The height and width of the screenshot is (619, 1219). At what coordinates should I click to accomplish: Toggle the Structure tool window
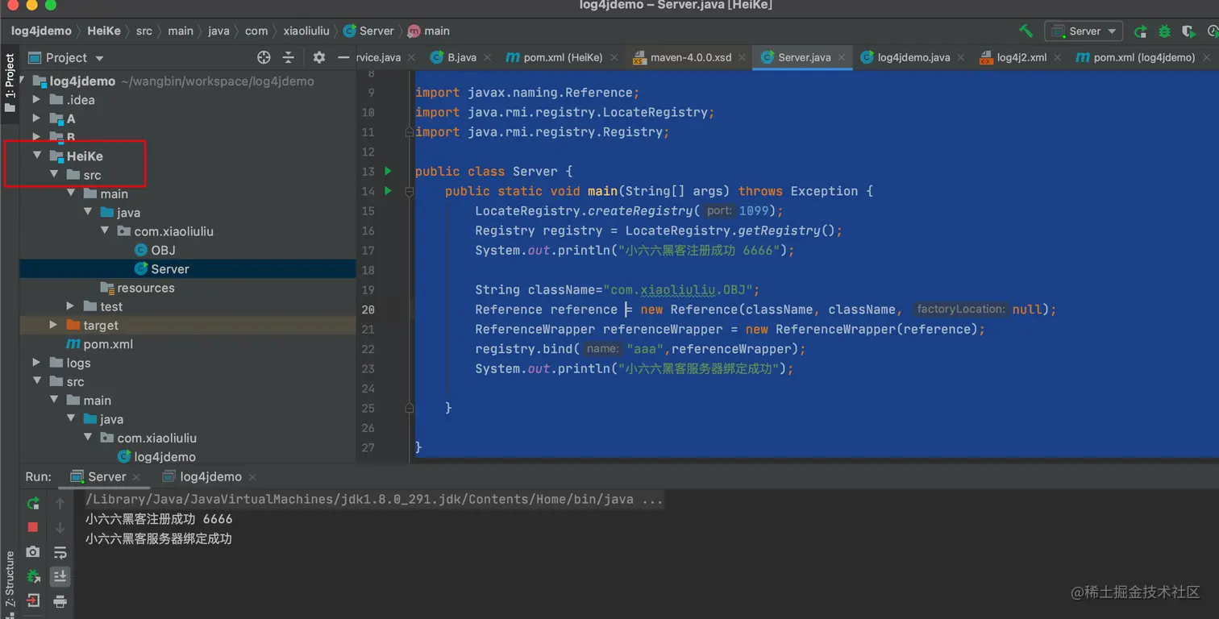click(x=10, y=579)
